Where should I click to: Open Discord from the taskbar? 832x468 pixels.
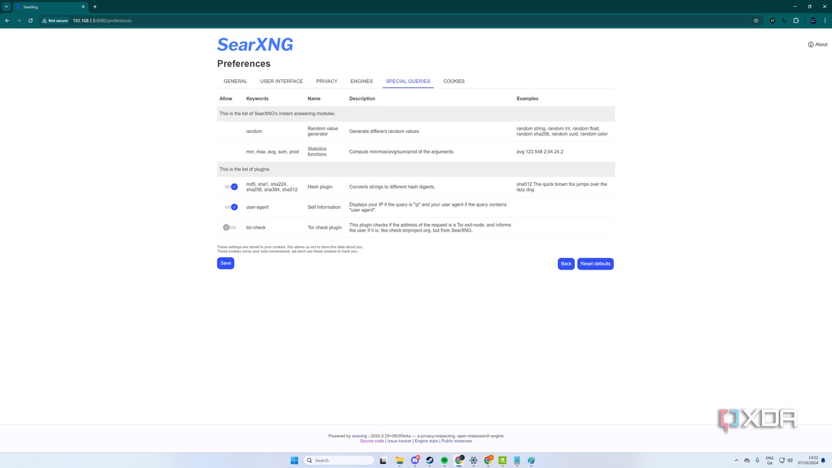(x=415, y=460)
